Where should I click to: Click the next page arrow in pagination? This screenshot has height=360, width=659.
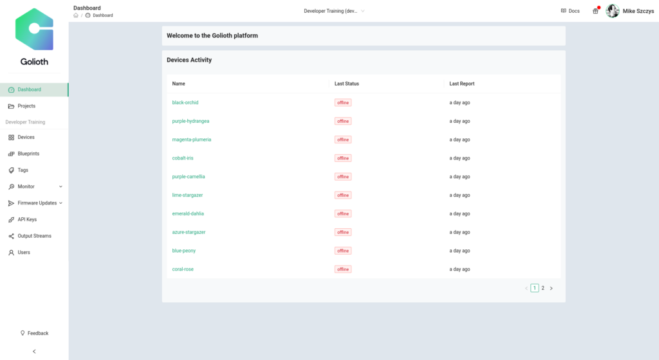pyautogui.click(x=551, y=288)
